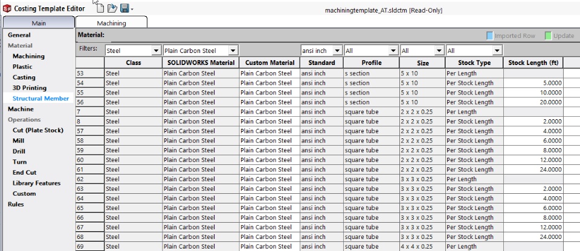This screenshot has height=251, width=580.
Task: Click the Size column header
Action: pos(422,63)
